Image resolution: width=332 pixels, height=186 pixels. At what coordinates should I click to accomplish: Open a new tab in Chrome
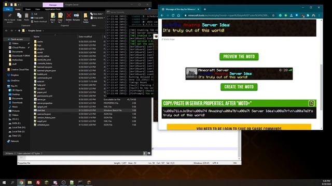pyautogui.click(x=205, y=9)
